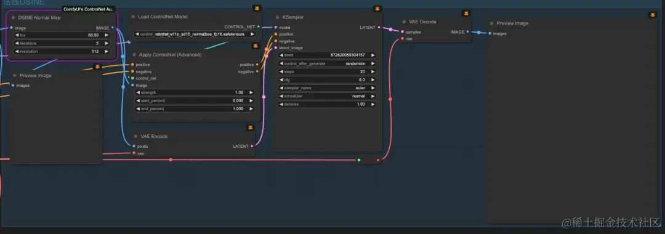Image resolution: width=665 pixels, height=234 pixels.
Task: Click the model input port on KSampler
Action: [x=276, y=27]
